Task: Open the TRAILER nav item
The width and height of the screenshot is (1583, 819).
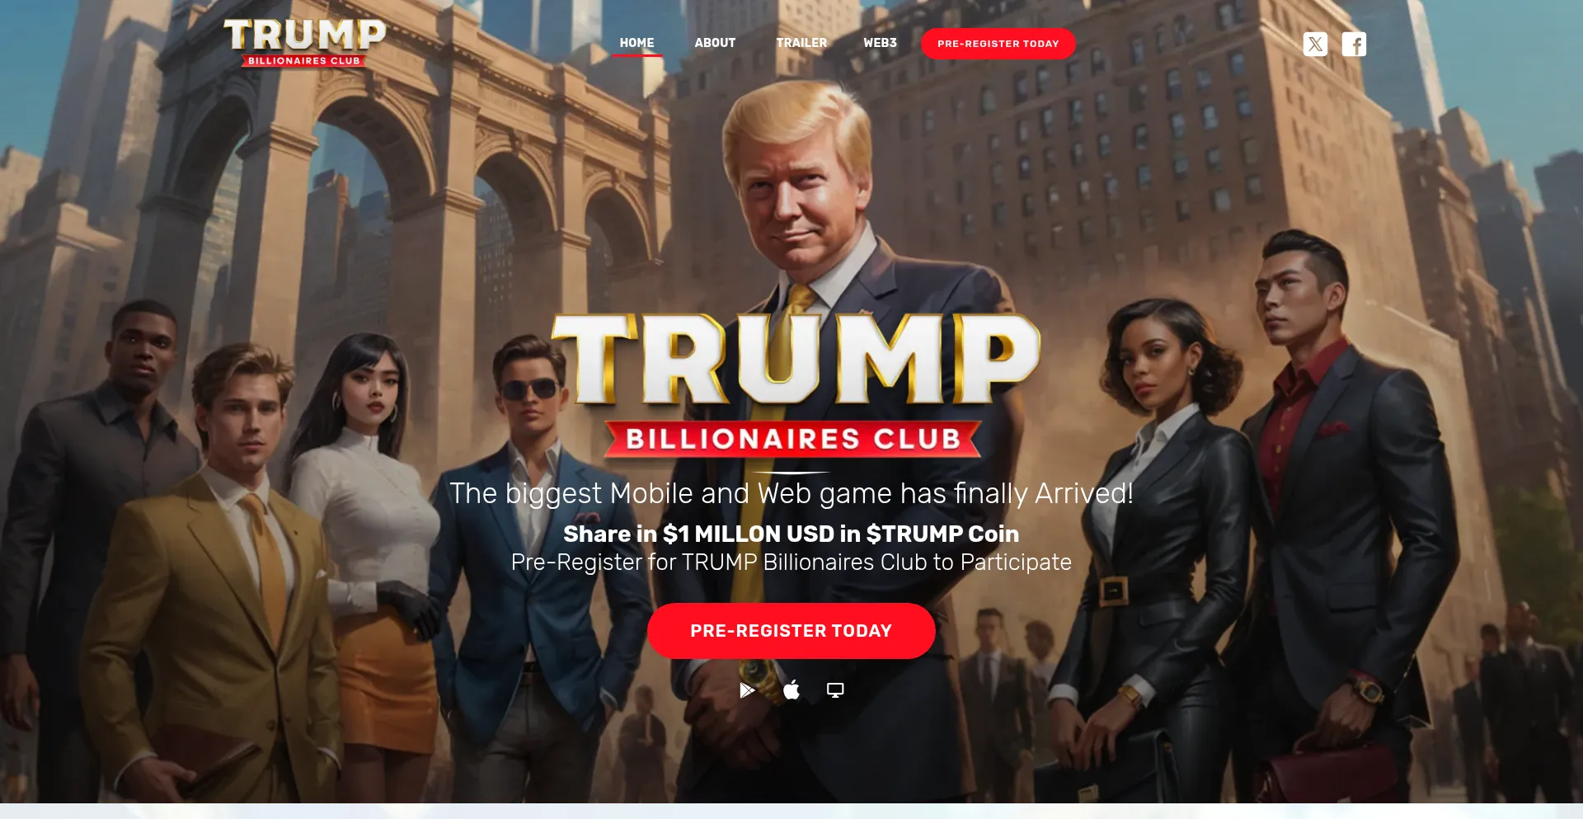Action: (801, 43)
